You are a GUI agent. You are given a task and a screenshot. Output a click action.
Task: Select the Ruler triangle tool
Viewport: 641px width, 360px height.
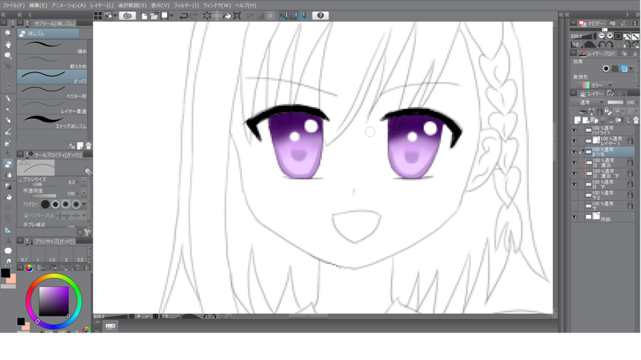[x=8, y=230]
